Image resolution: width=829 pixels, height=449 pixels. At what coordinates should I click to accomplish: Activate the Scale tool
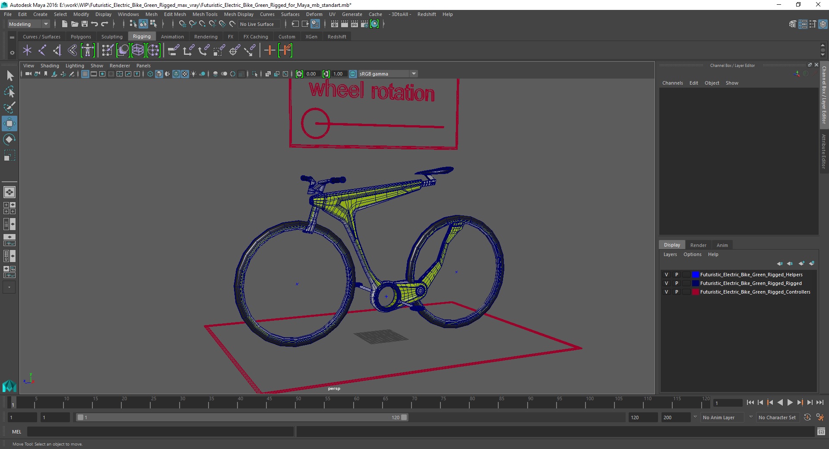[9, 155]
